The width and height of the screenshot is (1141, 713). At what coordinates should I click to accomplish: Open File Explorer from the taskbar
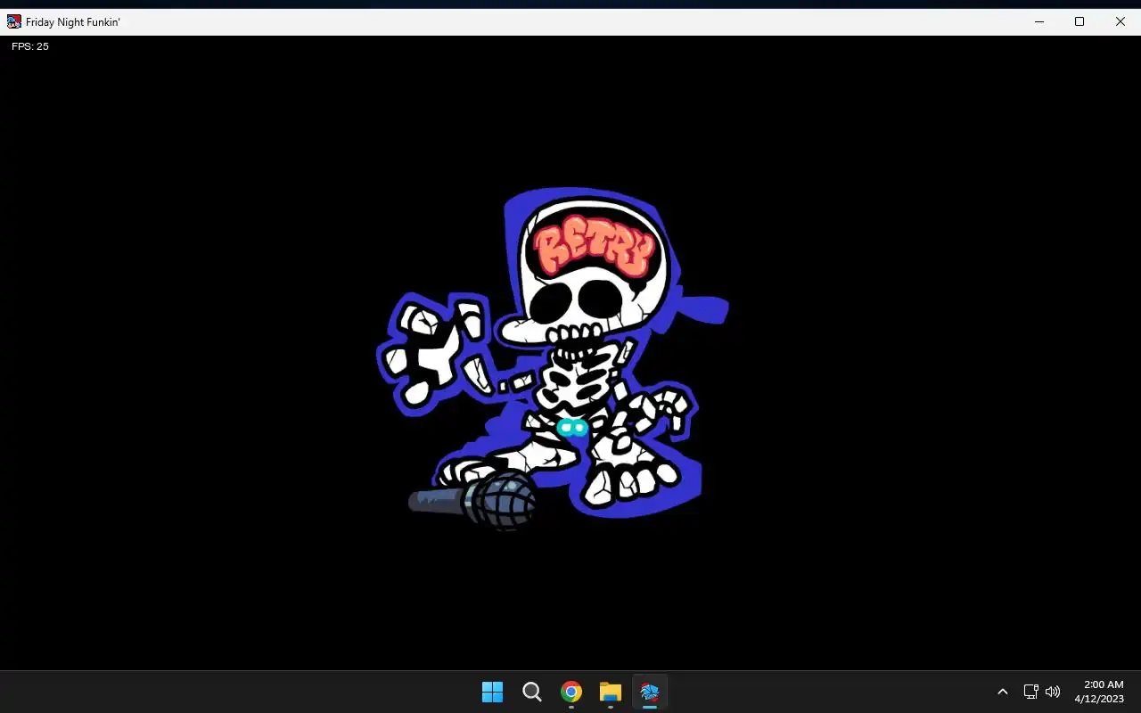tap(611, 692)
